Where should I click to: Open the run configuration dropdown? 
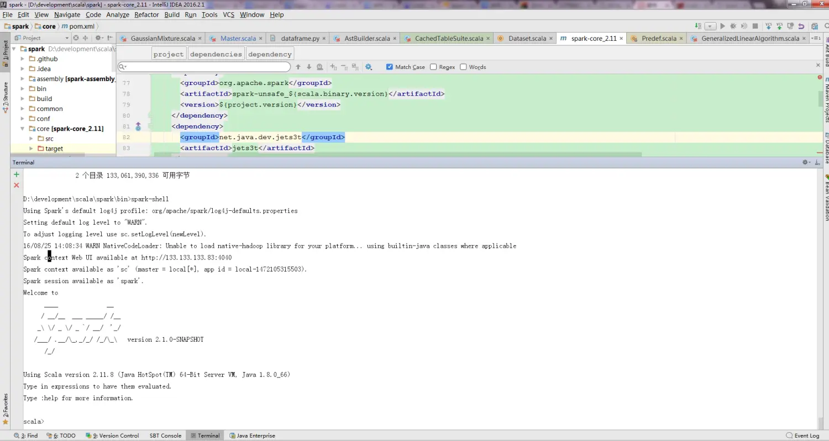(x=711, y=26)
